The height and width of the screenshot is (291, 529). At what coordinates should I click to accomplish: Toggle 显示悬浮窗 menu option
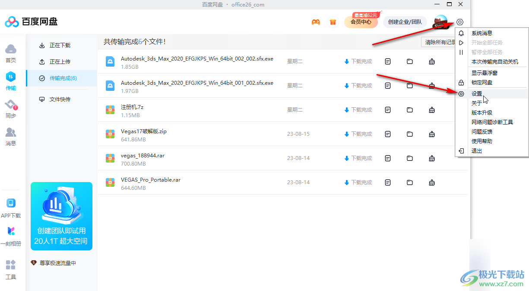pyautogui.click(x=484, y=73)
